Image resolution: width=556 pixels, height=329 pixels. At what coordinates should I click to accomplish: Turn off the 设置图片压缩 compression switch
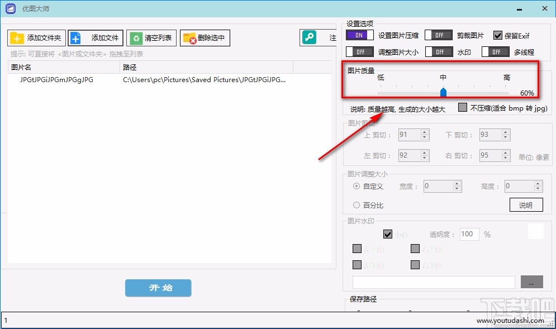[359, 35]
